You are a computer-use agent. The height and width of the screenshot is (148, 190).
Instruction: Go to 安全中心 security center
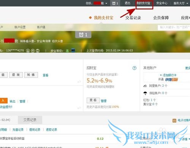point(162,3)
